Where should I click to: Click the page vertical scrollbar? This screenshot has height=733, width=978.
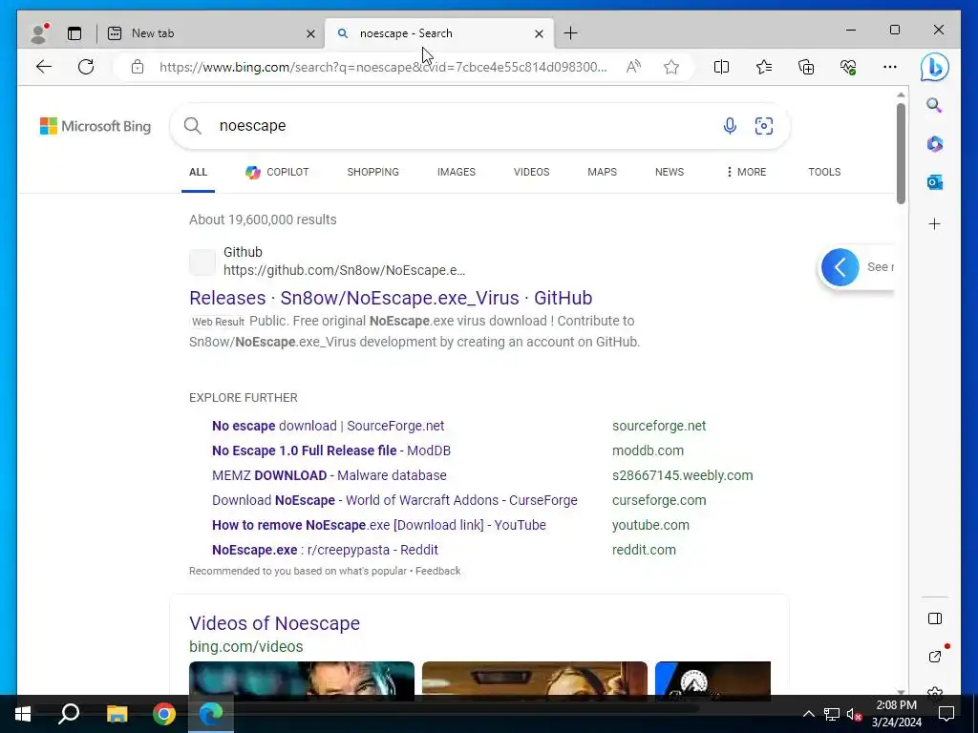[901, 153]
